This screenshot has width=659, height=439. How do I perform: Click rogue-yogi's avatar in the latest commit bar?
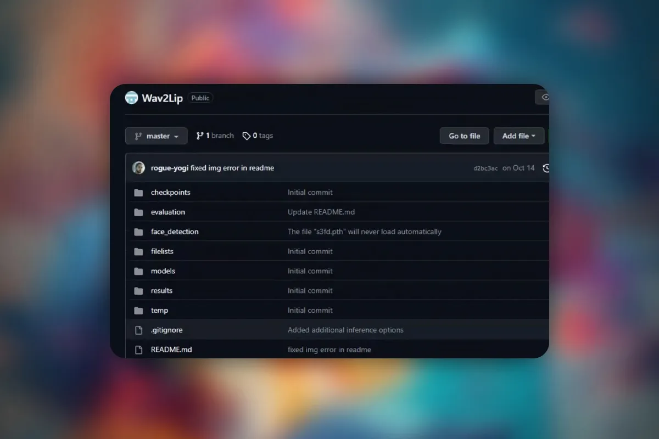point(138,168)
